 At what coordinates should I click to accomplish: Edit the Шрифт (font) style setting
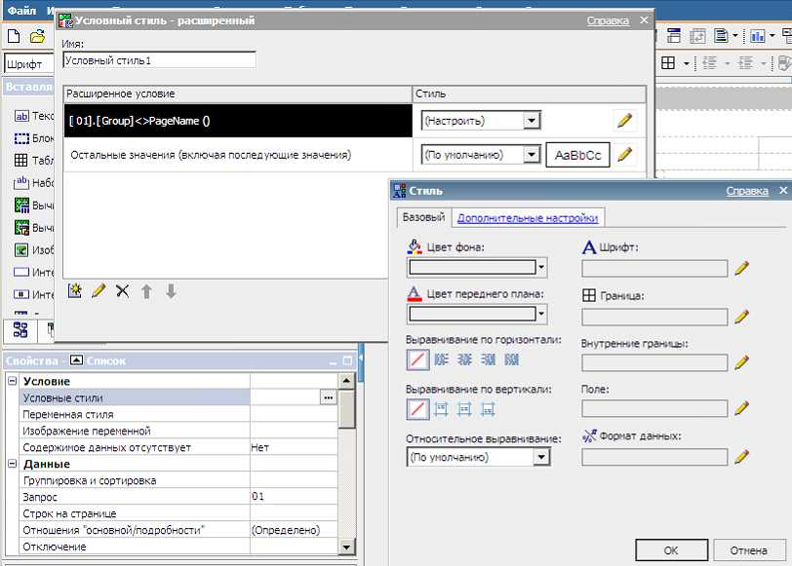[x=742, y=269]
